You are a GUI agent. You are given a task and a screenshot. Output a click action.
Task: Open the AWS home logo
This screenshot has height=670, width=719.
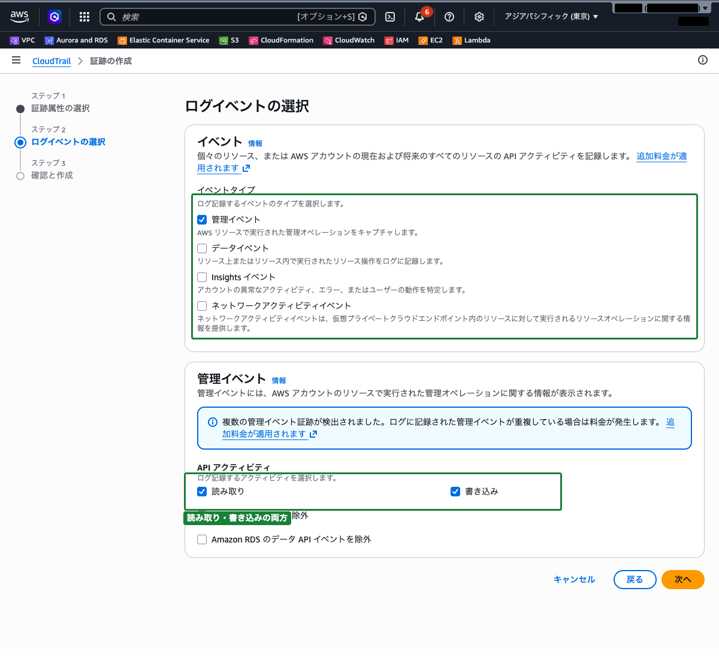coord(19,17)
